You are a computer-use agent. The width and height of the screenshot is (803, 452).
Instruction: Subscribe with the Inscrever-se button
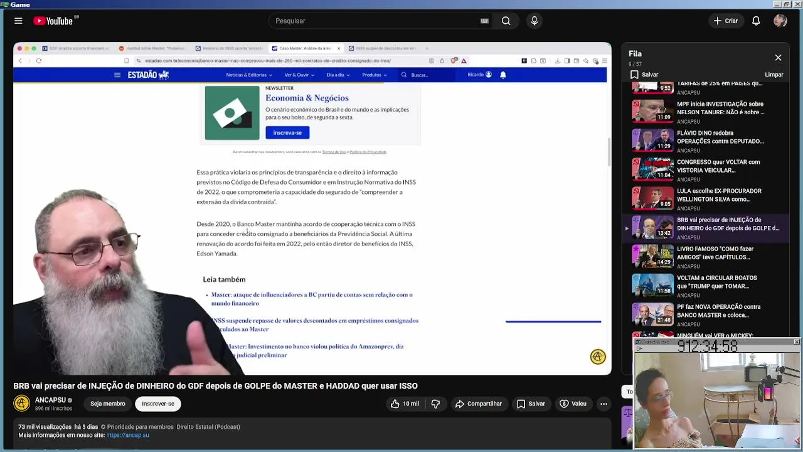pos(158,404)
